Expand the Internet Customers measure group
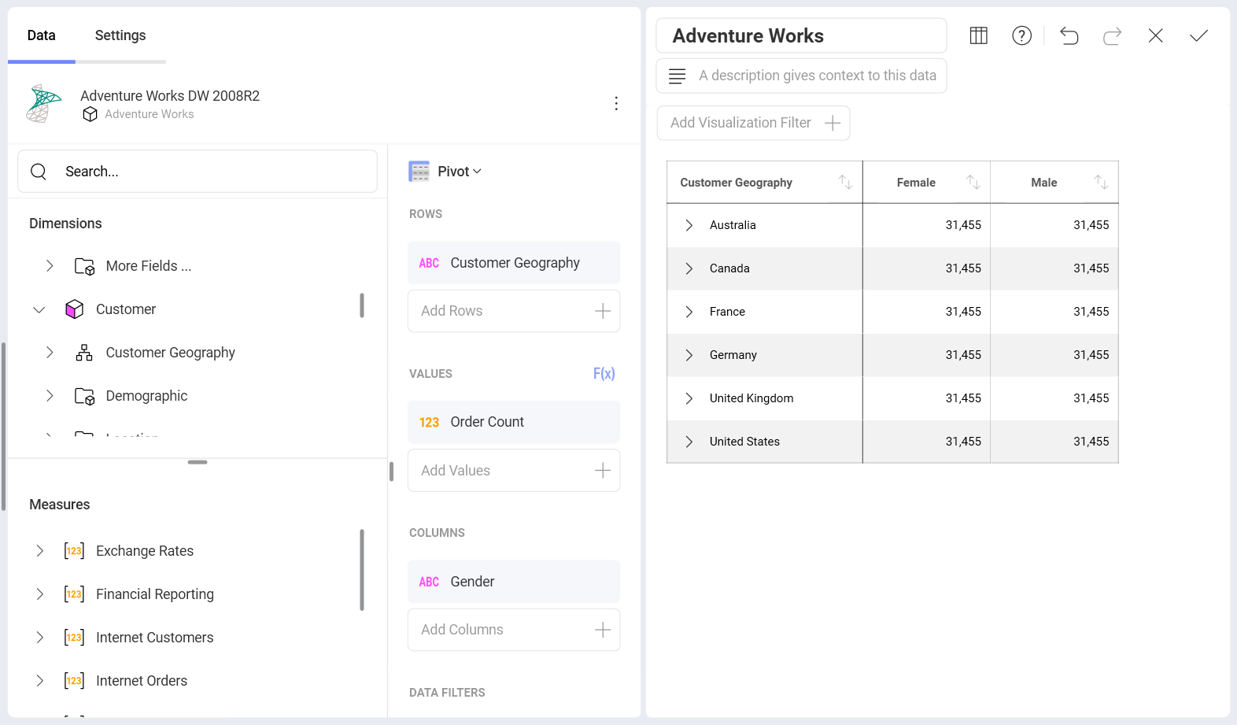The height and width of the screenshot is (725, 1237). click(39, 638)
